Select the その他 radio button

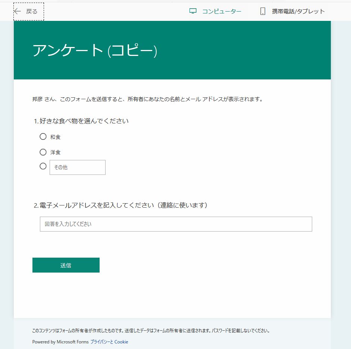click(43, 166)
